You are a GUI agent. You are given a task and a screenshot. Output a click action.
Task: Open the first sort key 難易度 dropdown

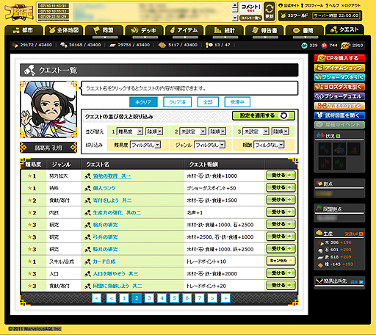(x=130, y=132)
